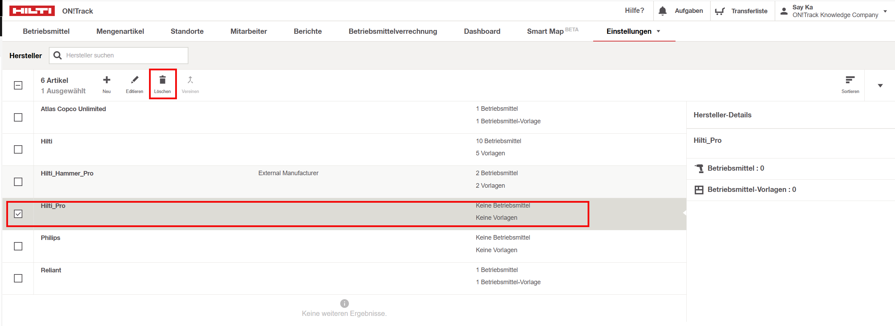895x326 pixels.
Task: Click the Aufgaben label
Action: point(689,11)
